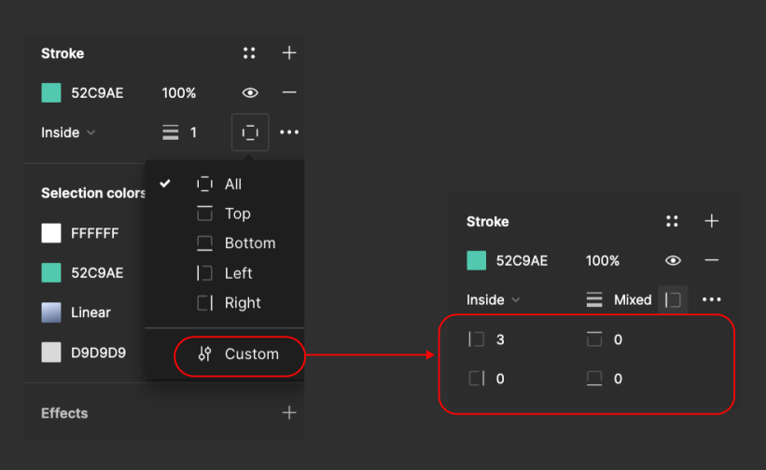The width and height of the screenshot is (766, 470).
Task: Click the stroke styles icon in left panel
Action: coord(249,53)
